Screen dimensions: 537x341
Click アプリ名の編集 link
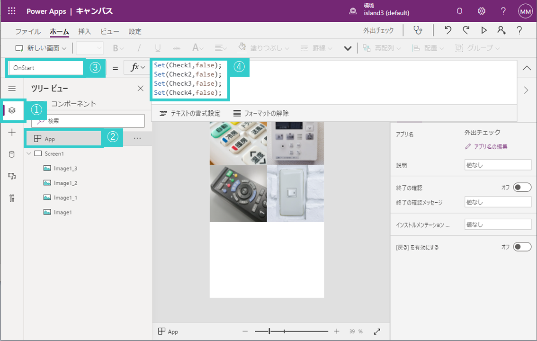coord(486,146)
